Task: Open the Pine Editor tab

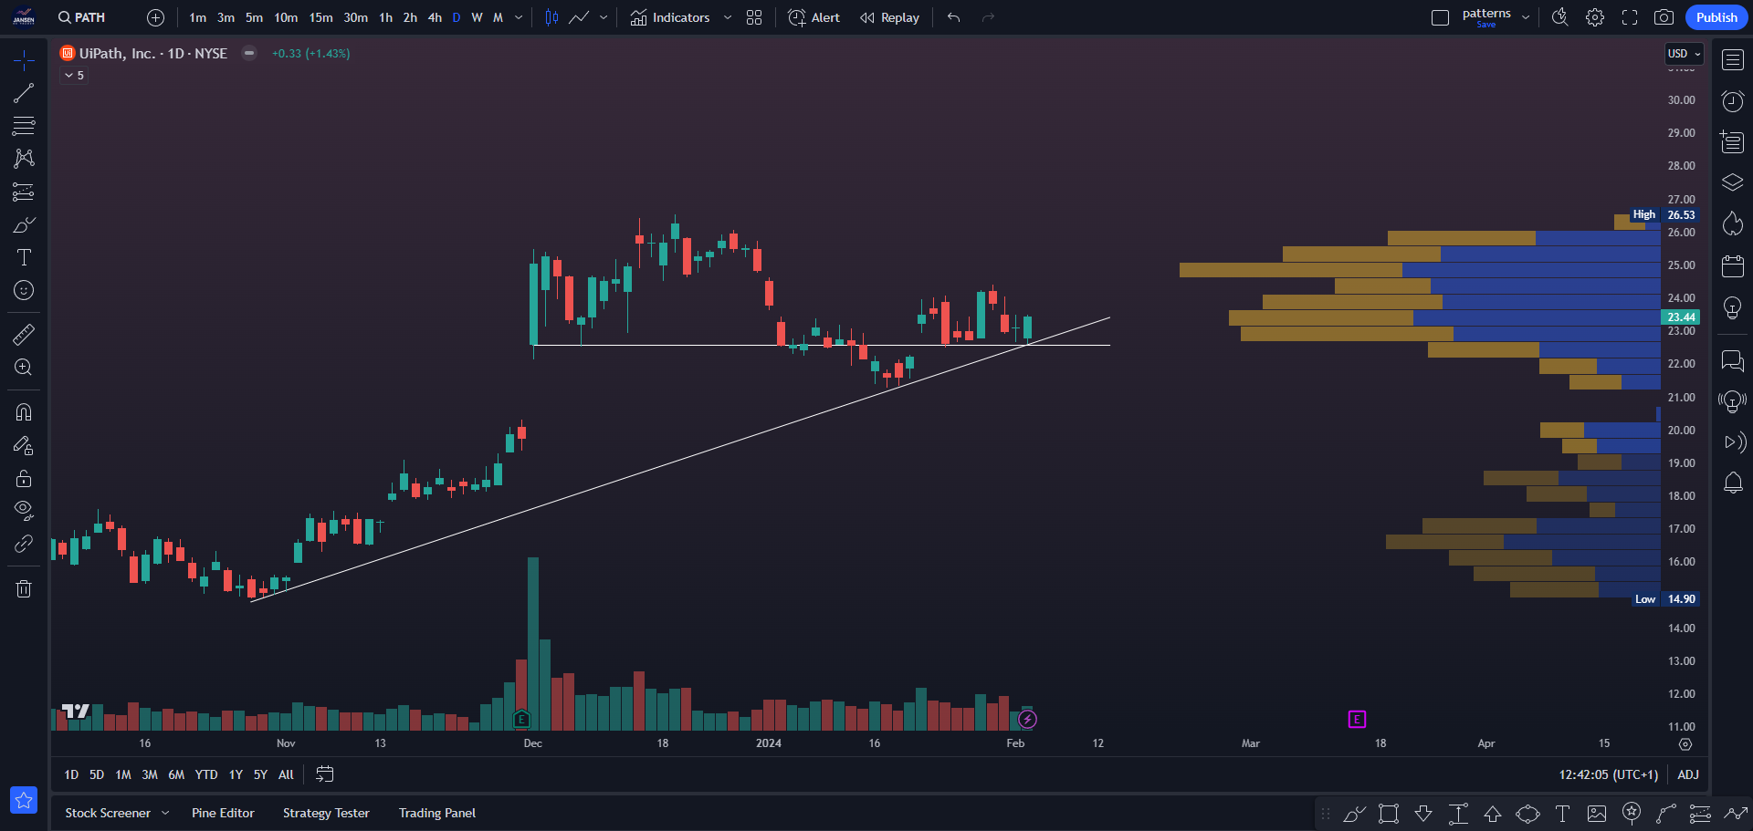Action: pos(223,813)
